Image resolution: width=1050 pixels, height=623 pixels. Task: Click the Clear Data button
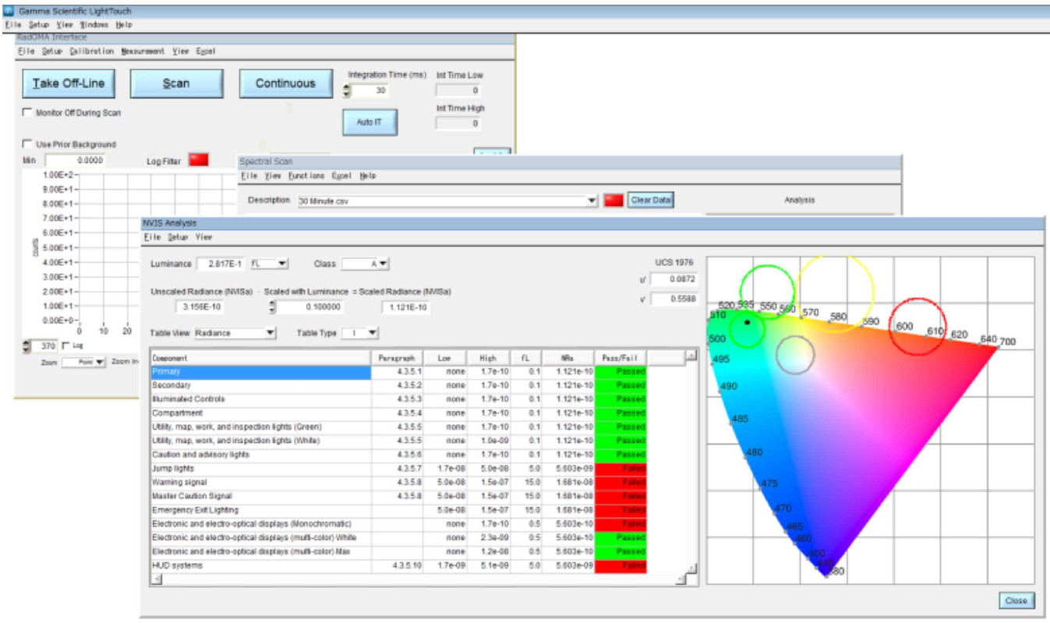(x=651, y=200)
